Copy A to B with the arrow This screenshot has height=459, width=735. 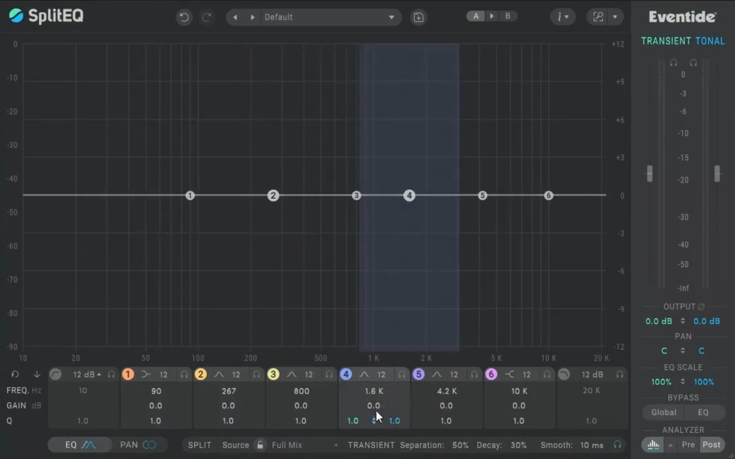pos(492,16)
